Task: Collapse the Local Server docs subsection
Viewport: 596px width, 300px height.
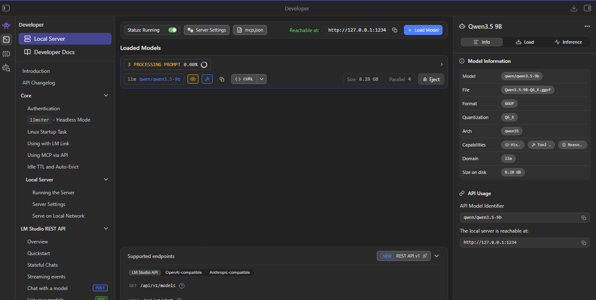Action: [106, 180]
